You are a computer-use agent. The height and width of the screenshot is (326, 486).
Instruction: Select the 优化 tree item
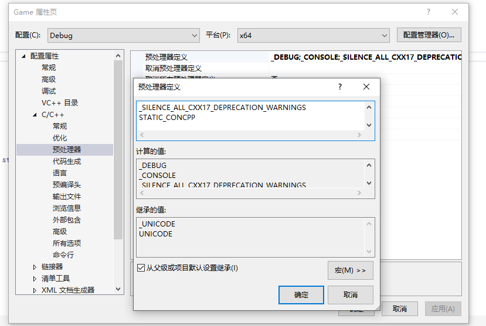(60, 138)
